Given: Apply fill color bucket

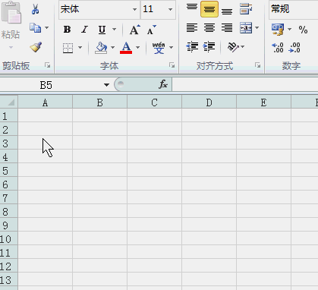Looking at the screenshot, I should pos(101,48).
